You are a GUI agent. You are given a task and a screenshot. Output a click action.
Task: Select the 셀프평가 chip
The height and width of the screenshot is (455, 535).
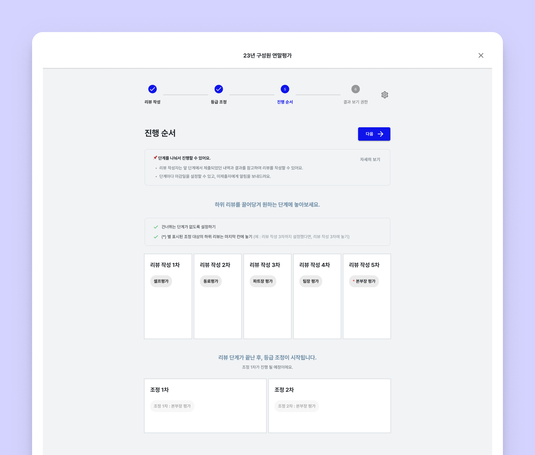click(161, 281)
